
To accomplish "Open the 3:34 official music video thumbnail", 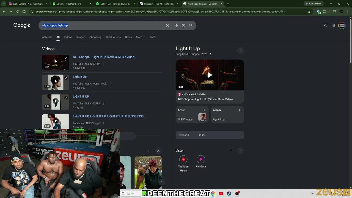I will 56,62.
